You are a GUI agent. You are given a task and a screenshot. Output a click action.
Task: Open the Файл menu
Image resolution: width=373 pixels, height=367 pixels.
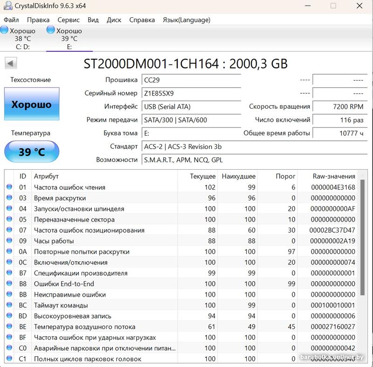click(11, 20)
